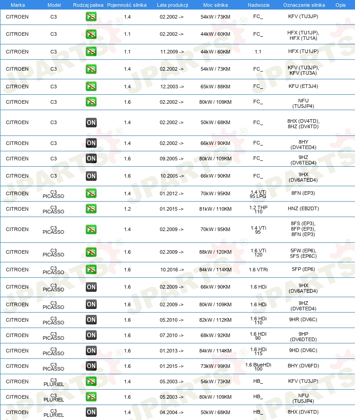Screen dimensions: 355x420
Task: Click diesel ON icon in 8HY (DV4TED4) row
Action: click(x=91, y=143)
